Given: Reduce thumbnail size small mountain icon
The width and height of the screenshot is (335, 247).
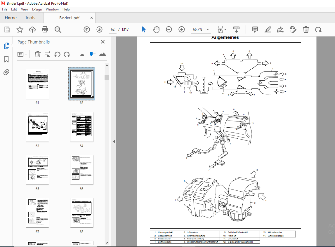Looking at the screenshot, I should coord(82,55).
